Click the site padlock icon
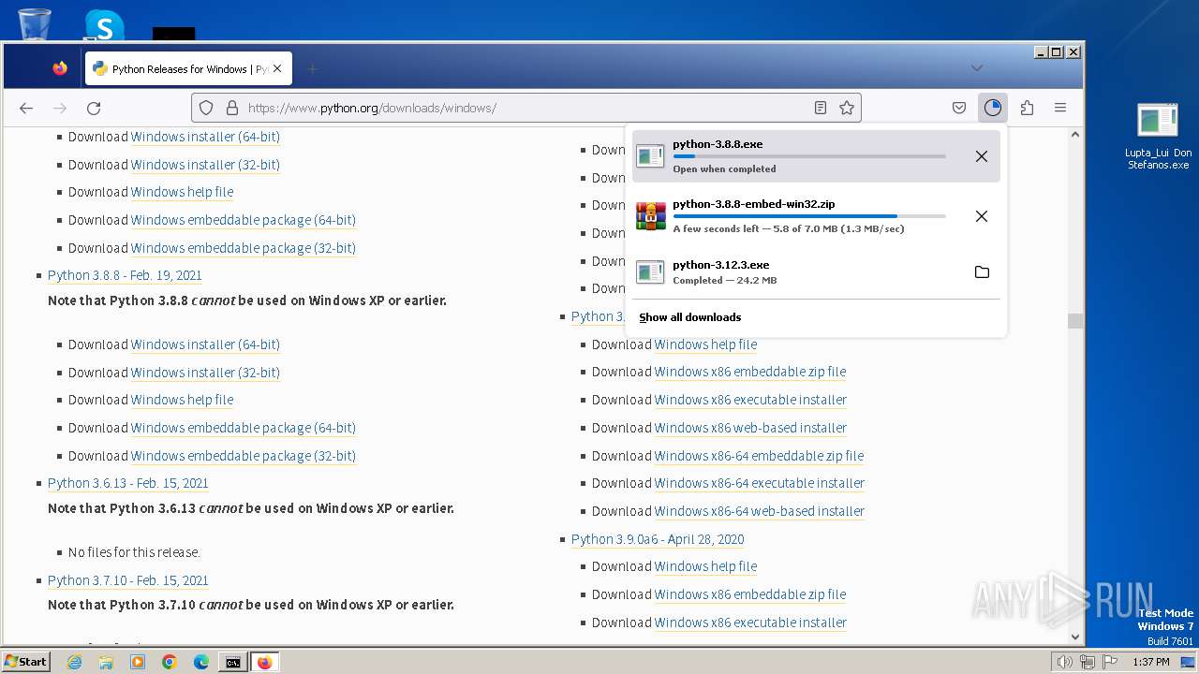 pyautogui.click(x=231, y=108)
